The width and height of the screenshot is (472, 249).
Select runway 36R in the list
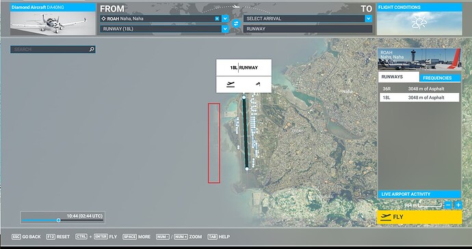point(419,89)
